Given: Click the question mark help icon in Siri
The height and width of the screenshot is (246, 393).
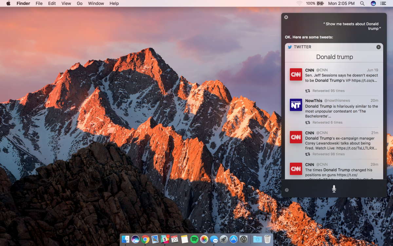Looking at the screenshot, I should [x=286, y=190].
